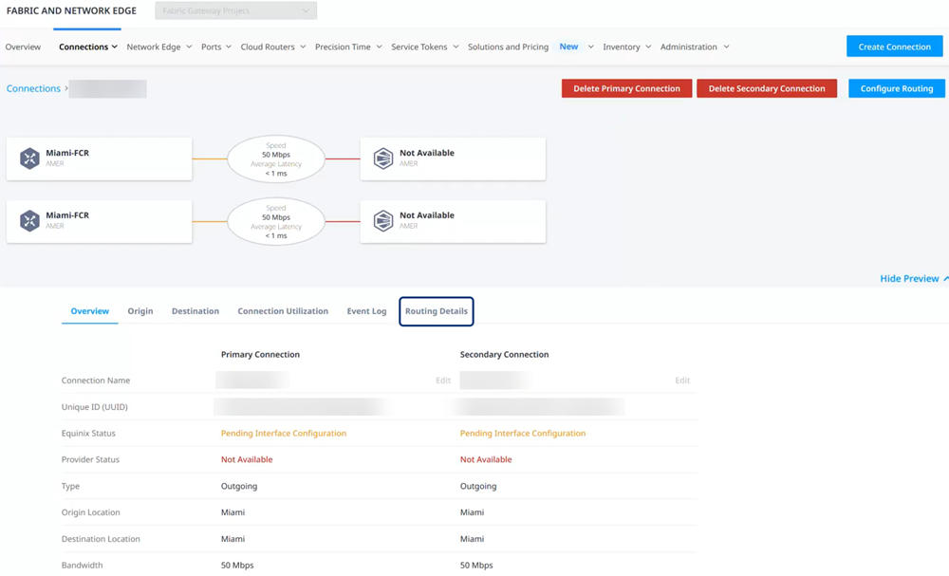Expand the Administration menu
The image size is (949, 576).
(695, 46)
